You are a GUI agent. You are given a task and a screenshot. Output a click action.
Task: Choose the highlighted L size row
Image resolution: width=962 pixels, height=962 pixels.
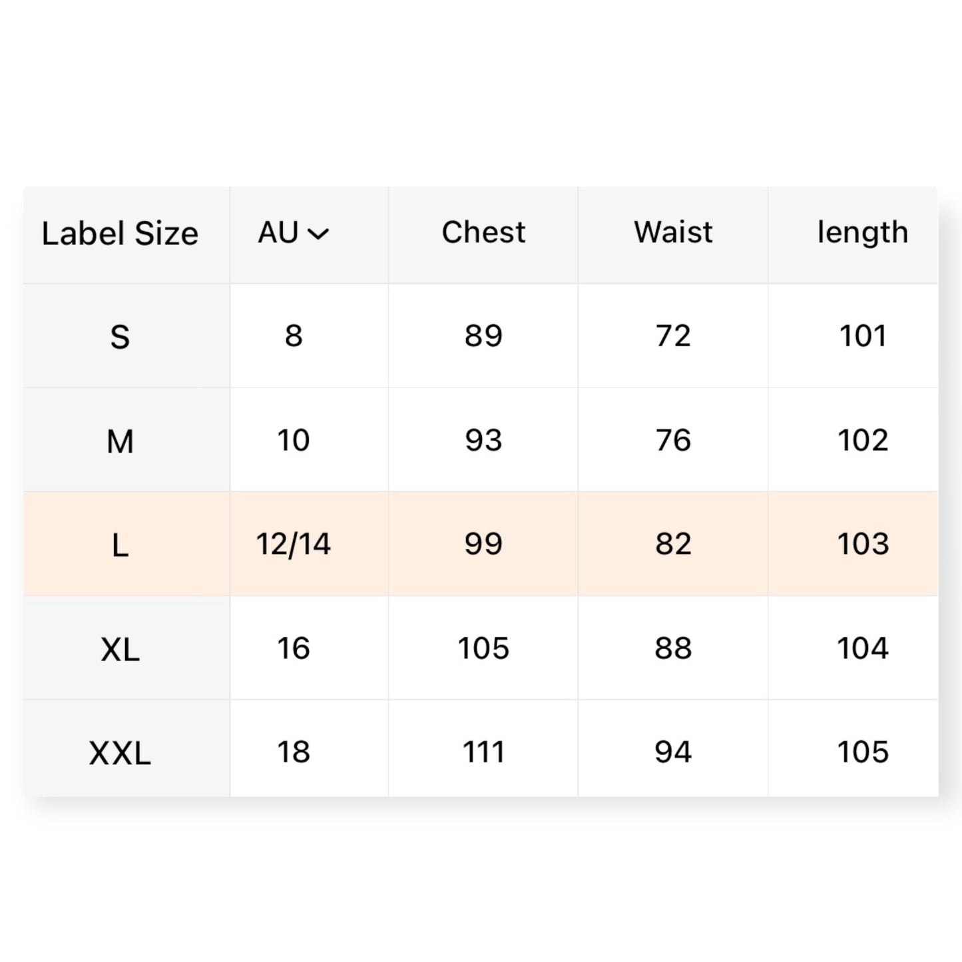click(x=481, y=544)
